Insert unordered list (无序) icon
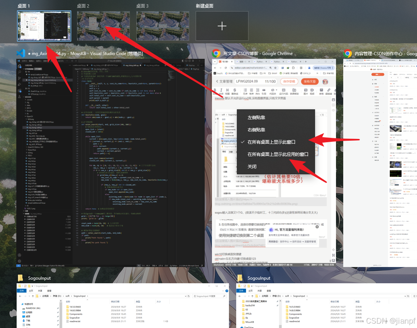This screenshot has height=328, width=417. (245, 91)
